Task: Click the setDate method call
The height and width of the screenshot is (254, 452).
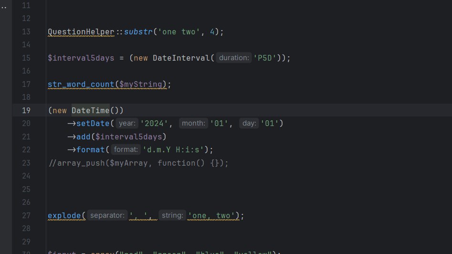Action: pyautogui.click(x=93, y=123)
